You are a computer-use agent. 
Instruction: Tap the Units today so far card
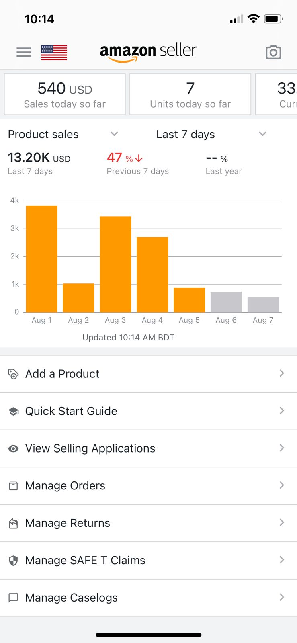[x=190, y=94]
